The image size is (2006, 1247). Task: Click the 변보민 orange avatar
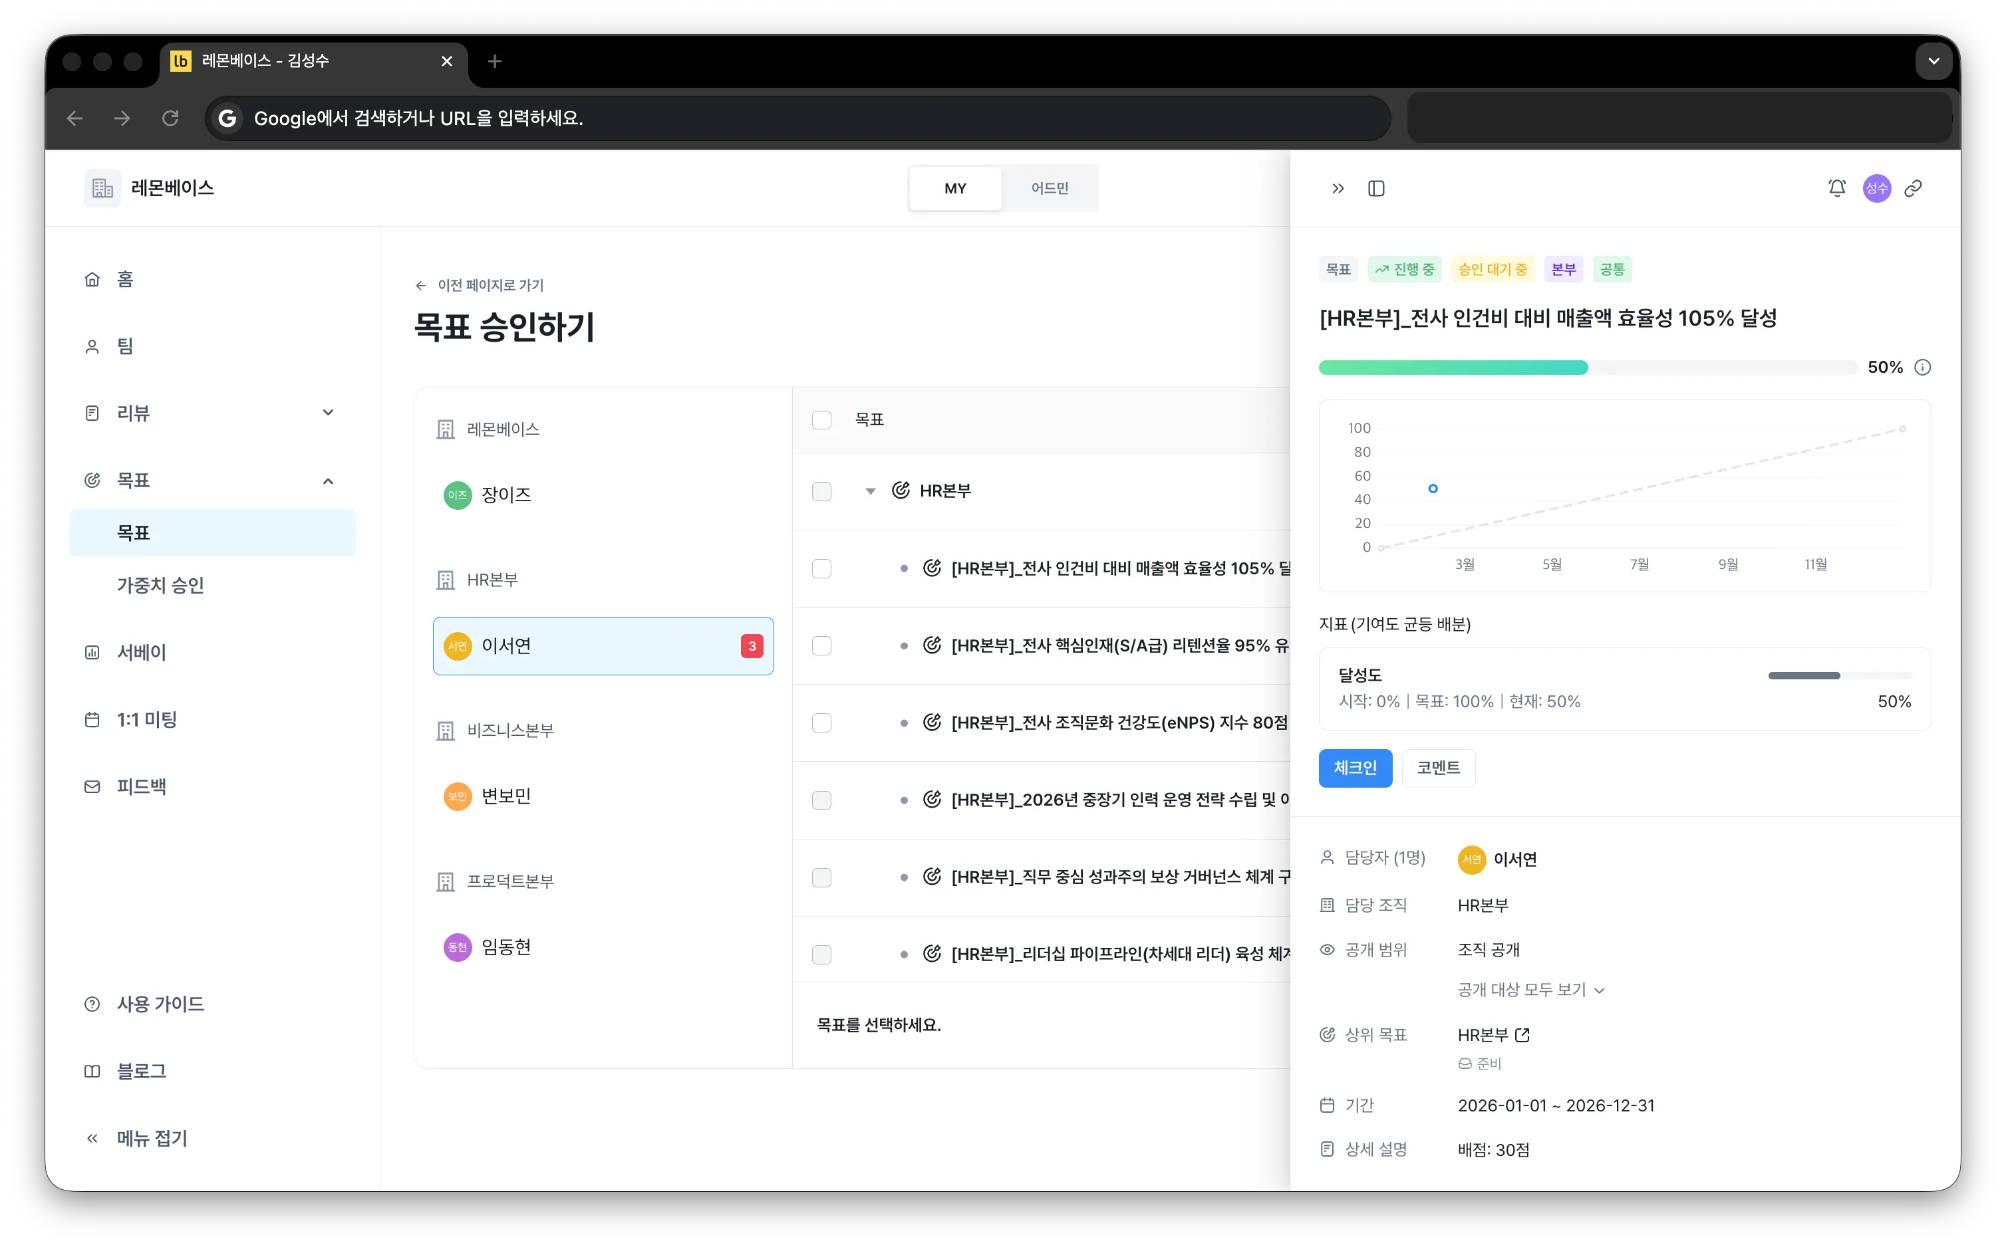point(457,797)
